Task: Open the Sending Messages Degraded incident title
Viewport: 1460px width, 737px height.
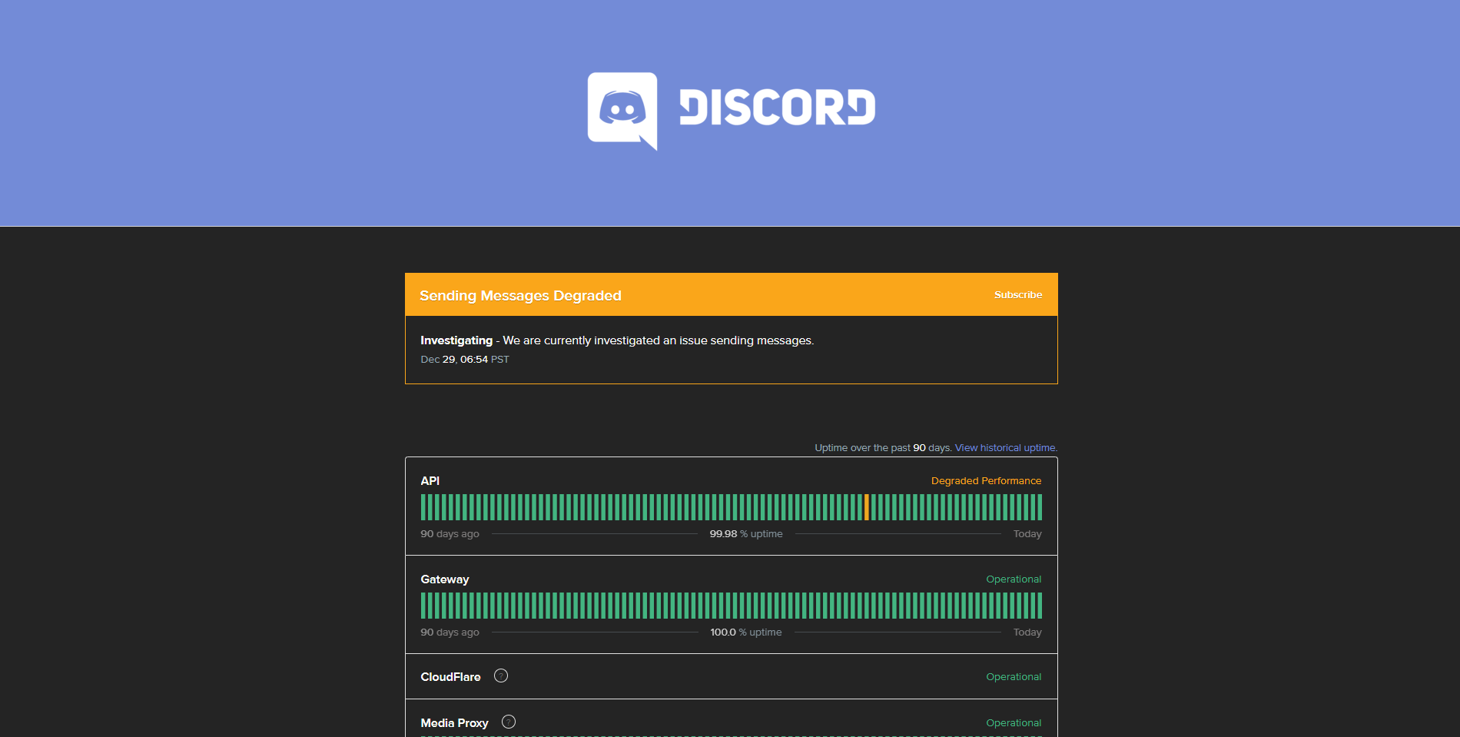Action: pyautogui.click(x=520, y=296)
